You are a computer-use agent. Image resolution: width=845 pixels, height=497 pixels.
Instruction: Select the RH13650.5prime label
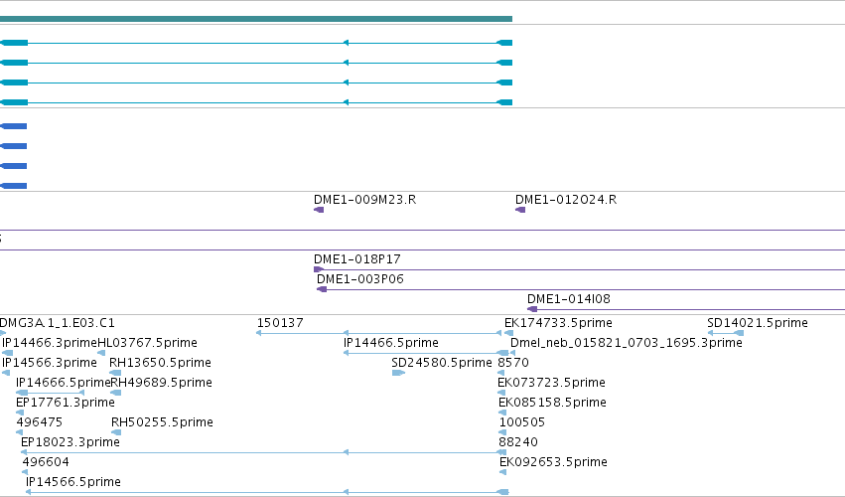coord(160,363)
